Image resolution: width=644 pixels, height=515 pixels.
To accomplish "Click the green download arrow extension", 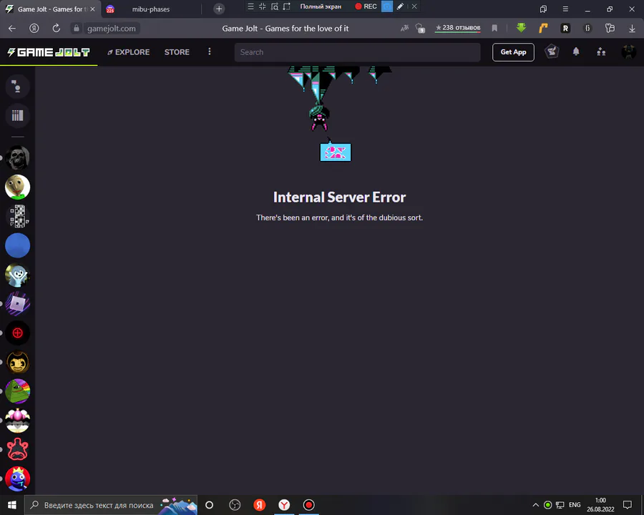I will (521, 28).
